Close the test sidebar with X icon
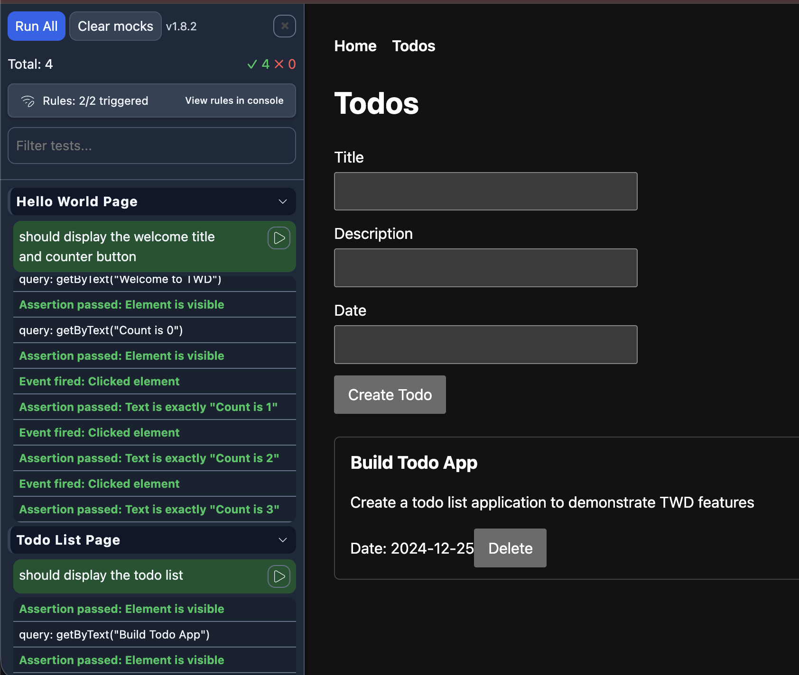 click(285, 26)
